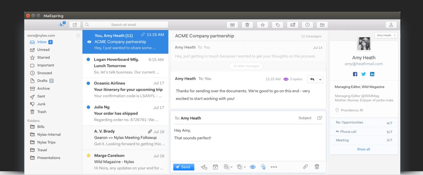
Task: Send the reply
Action: pos(183,167)
